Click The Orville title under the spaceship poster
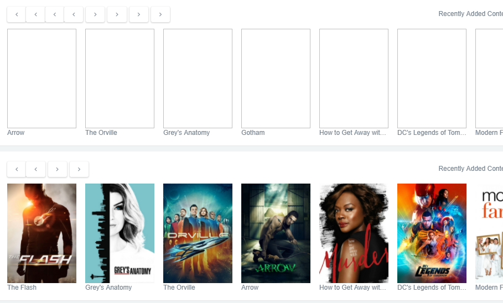The image size is (503, 303). coord(179,288)
